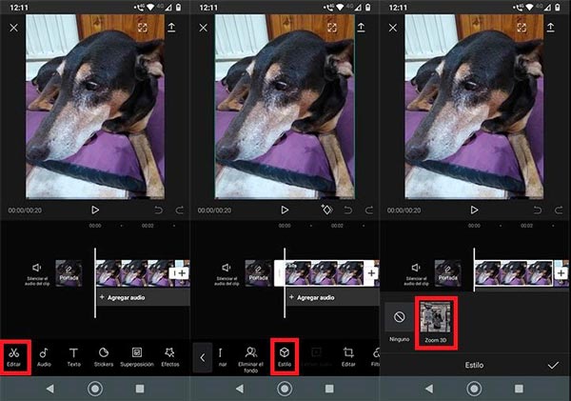Select the highlighted clip in middle screen timeline
571x401 pixels.
(x=325, y=273)
